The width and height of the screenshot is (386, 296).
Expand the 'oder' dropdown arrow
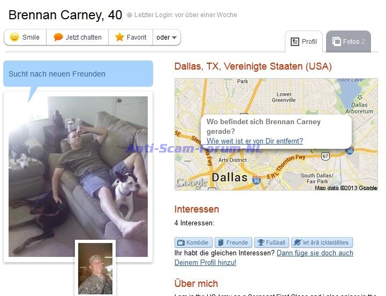tap(175, 37)
